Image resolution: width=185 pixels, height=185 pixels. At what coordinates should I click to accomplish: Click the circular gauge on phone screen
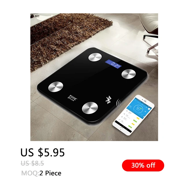pos(138,109)
